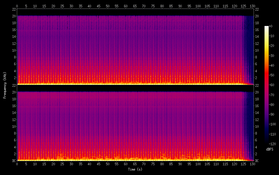Click the 10 kHz tick on the upper-left frequency axis
This screenshot has width=279, height=175.
[14, 50]
